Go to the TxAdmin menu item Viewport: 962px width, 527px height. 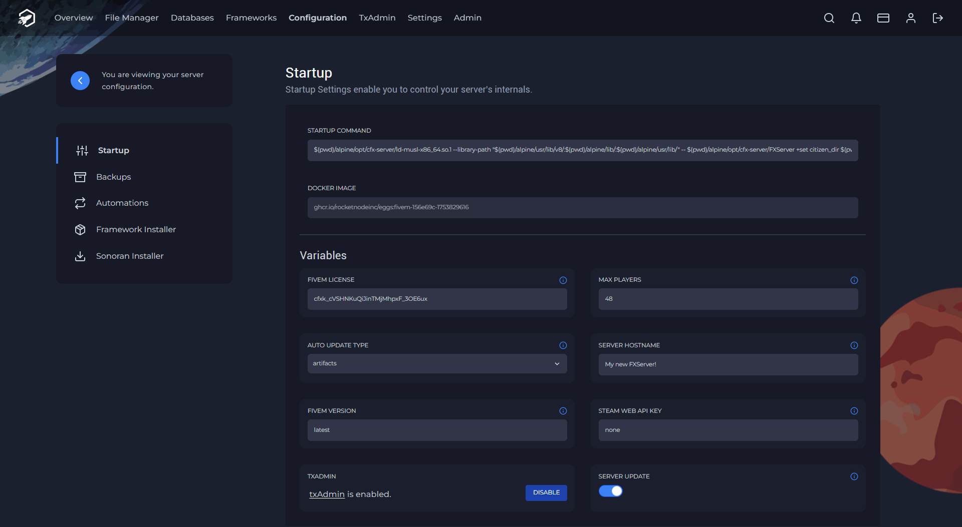(x=377, y=18)
